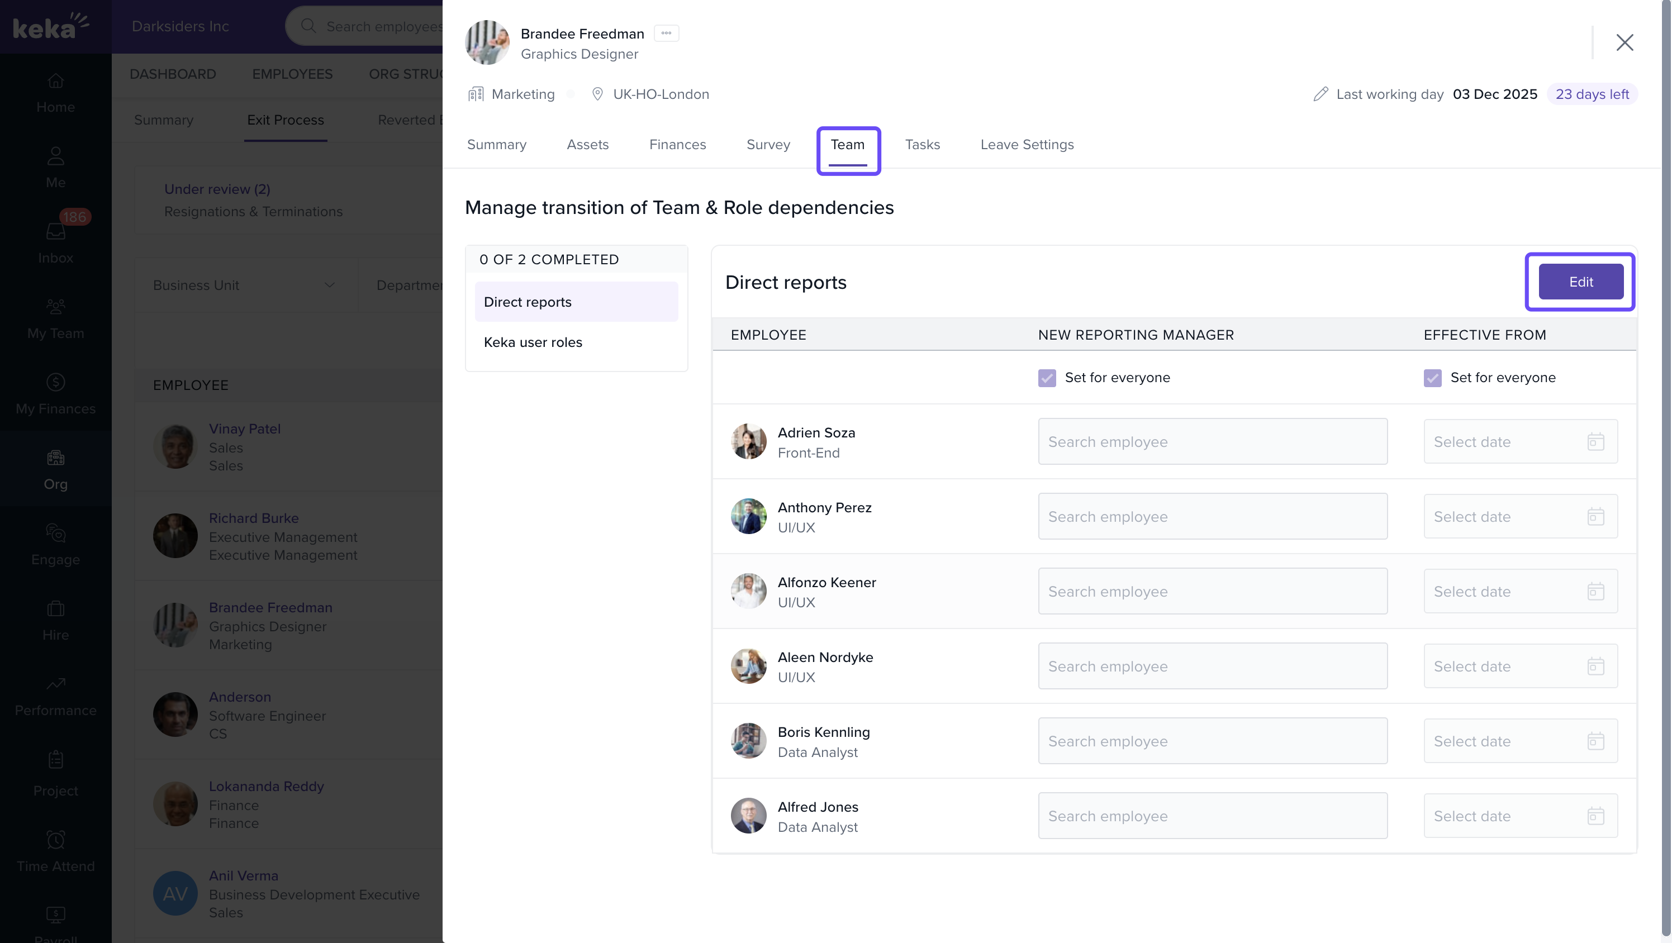
Task: Open the three-dots menu next to Brandee Freedman
Action: pos(666,33)
